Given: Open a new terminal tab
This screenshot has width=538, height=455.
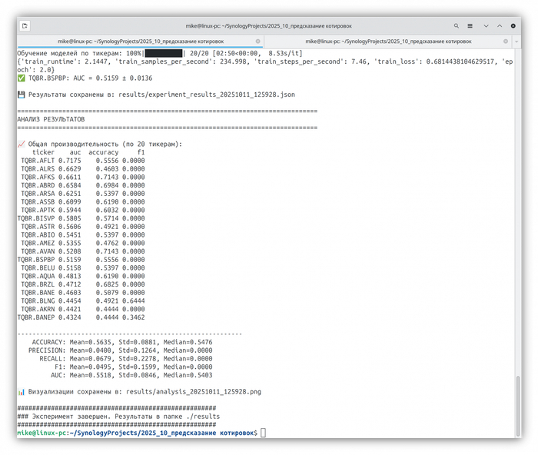Looking at the screenshot, I should pos(25,25).
